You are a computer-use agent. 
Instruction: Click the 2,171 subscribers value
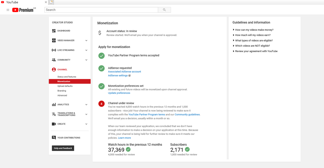177,150
